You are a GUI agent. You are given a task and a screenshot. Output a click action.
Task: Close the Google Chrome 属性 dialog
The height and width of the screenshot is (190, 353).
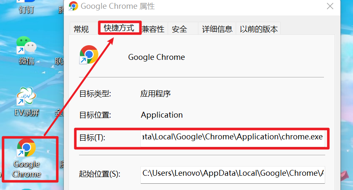(x=330, y=6)
